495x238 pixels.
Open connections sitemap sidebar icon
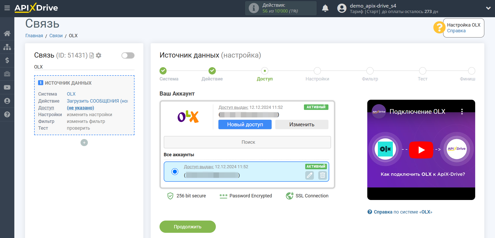click(7, 47)
